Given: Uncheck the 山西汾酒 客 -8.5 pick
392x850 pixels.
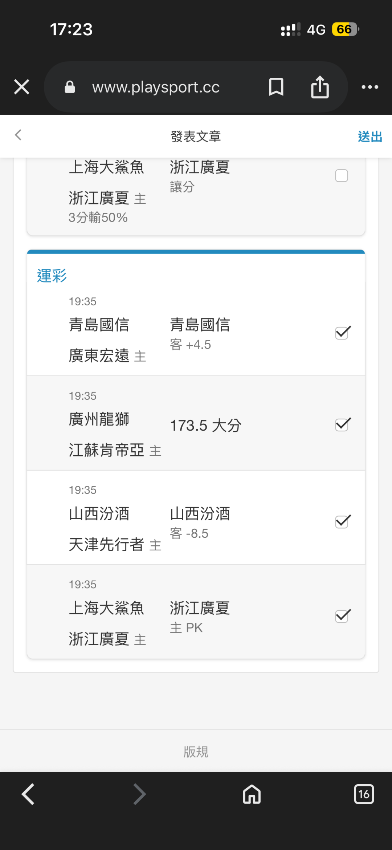Looking at the screenshot, I should pyautogui.click(x=342, y=522).
